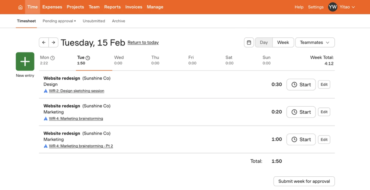Edit the 0:20 Marketing brainstorming entry
The width and height of the screenshot is (370, 190).
point(324,112)
